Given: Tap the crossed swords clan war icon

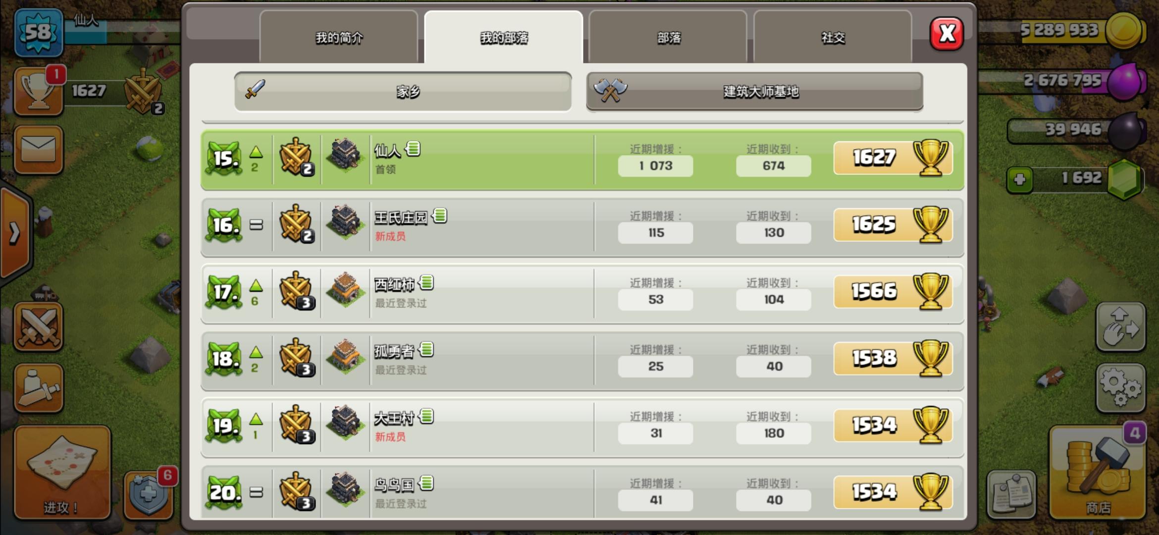Looking at the screenshot, I should (x=39, y=327).
